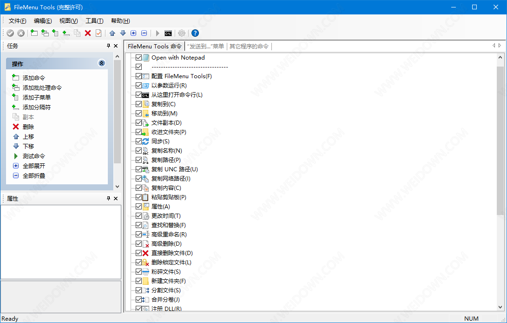
Task: Click the 任务 panel scrollbar down arrow
Action: pyautogui.click(x=118, y=187)
